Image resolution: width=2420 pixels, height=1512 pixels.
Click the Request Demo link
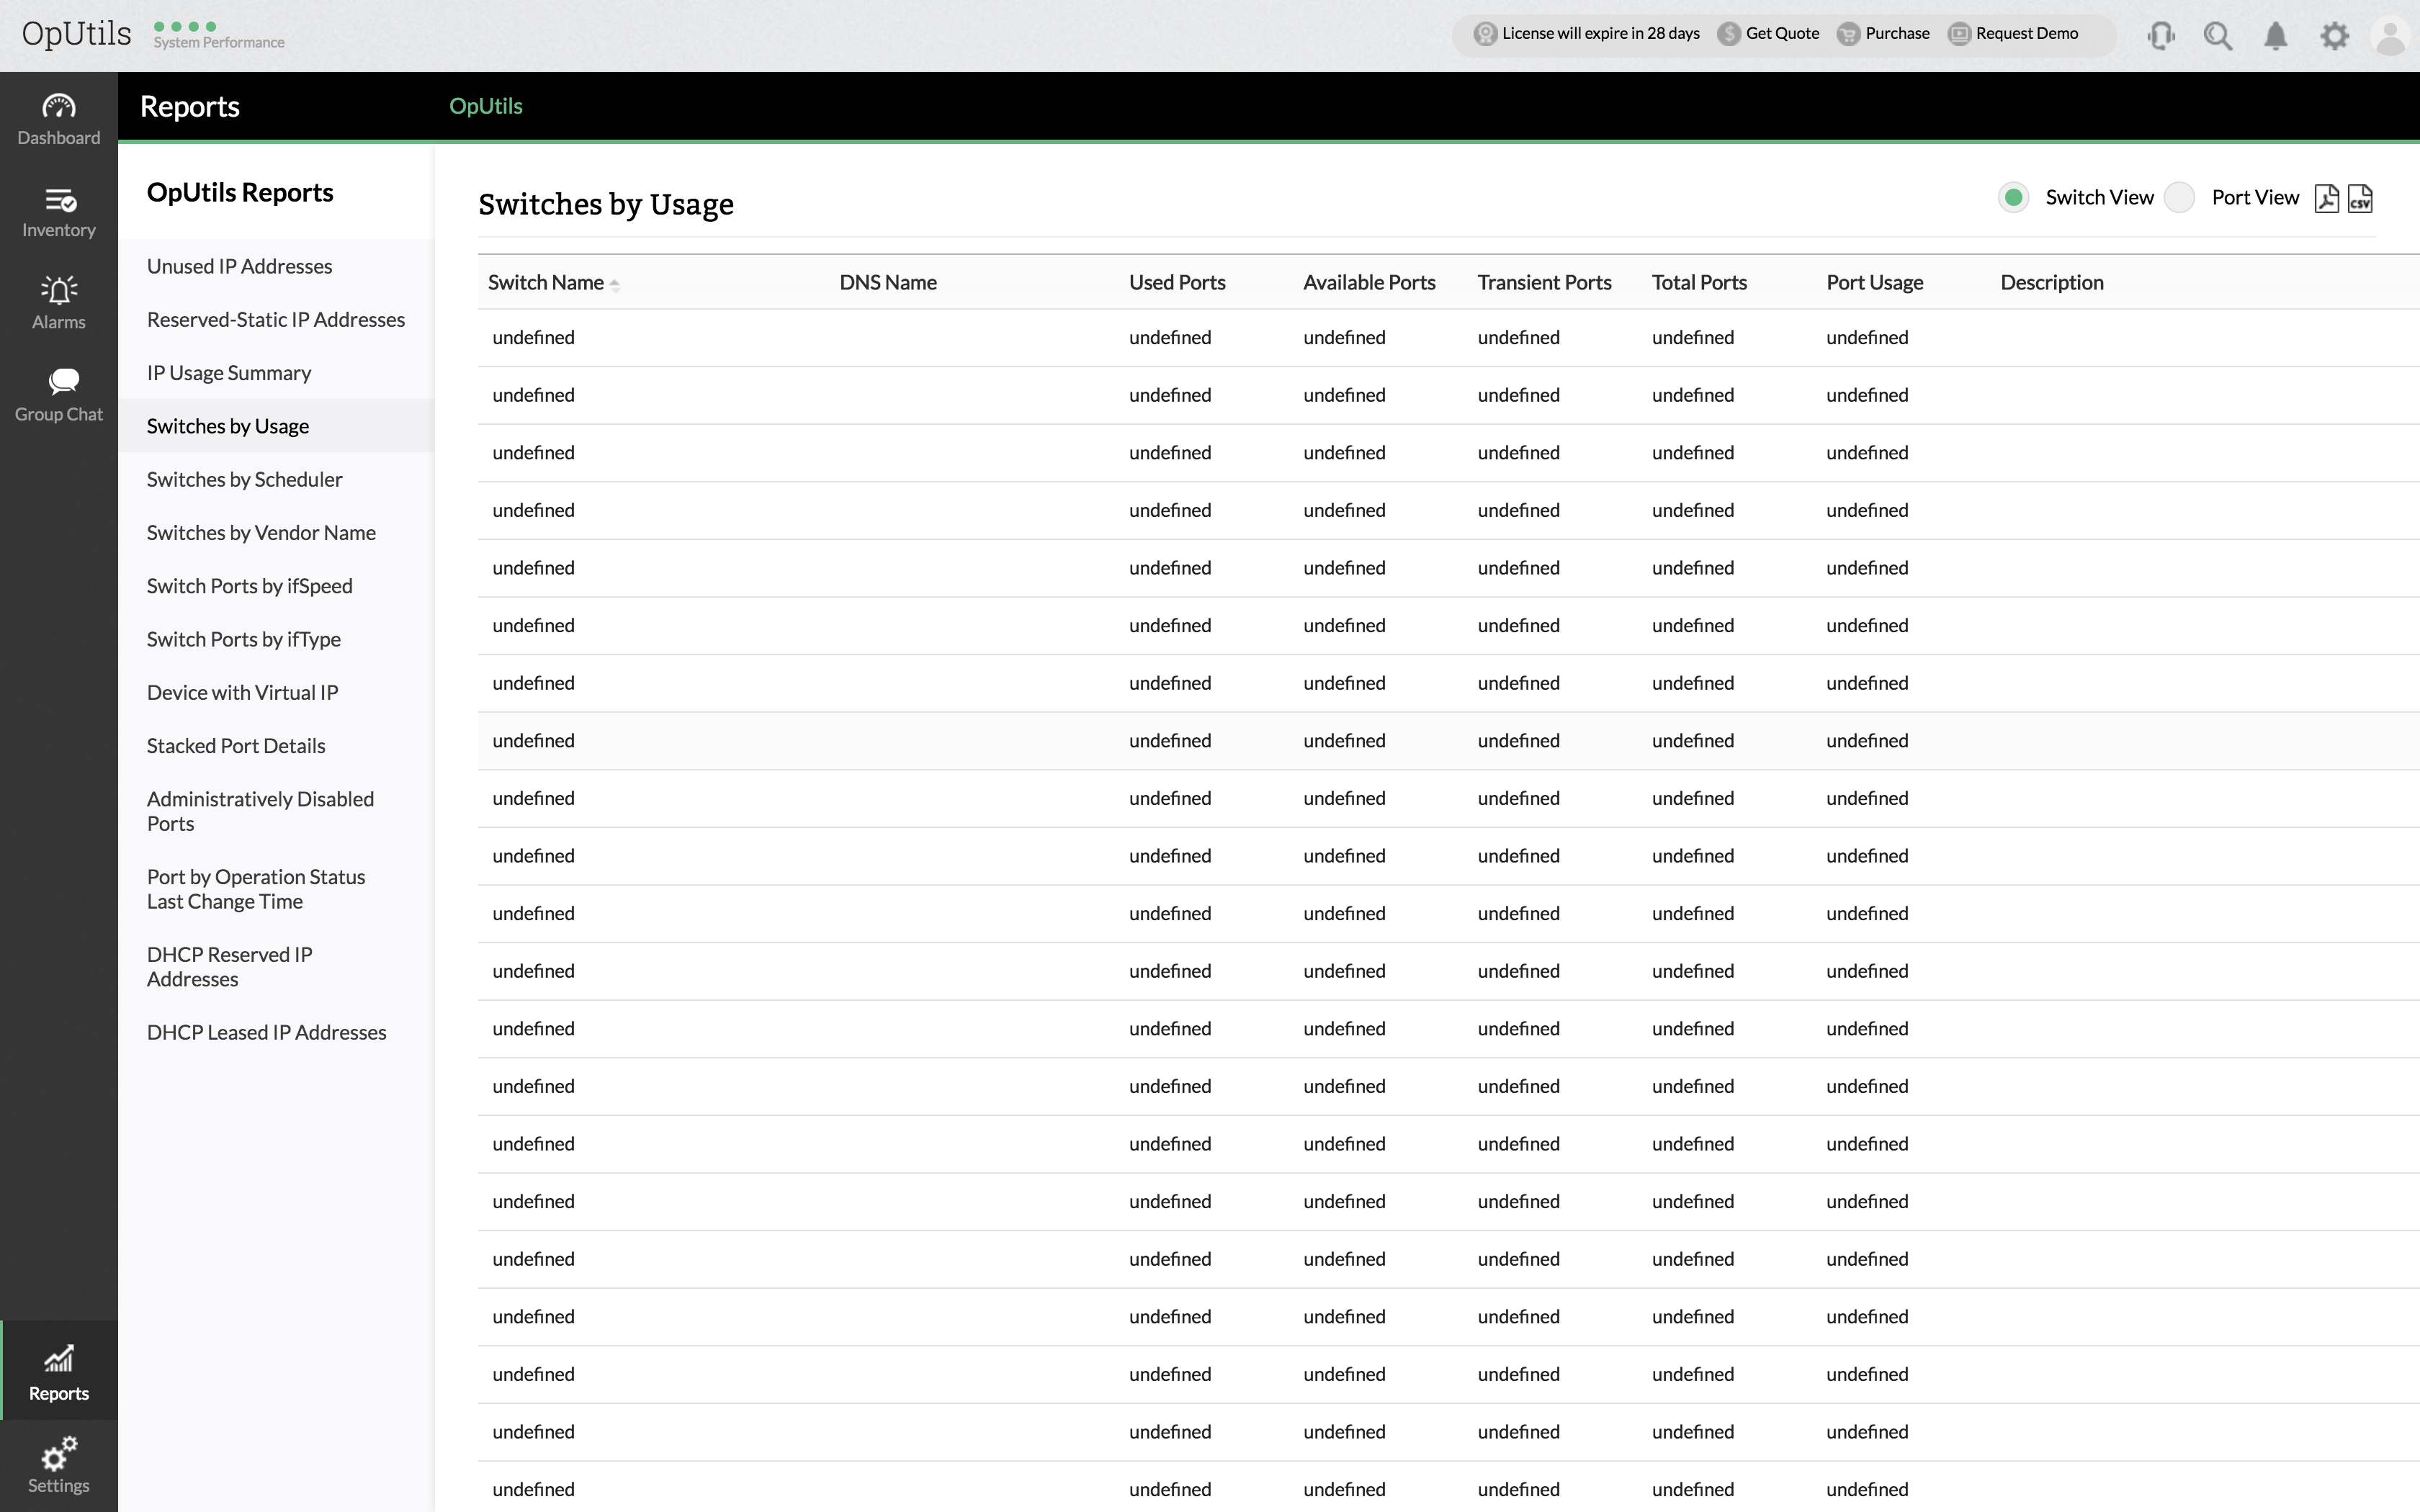[2026, 33]
